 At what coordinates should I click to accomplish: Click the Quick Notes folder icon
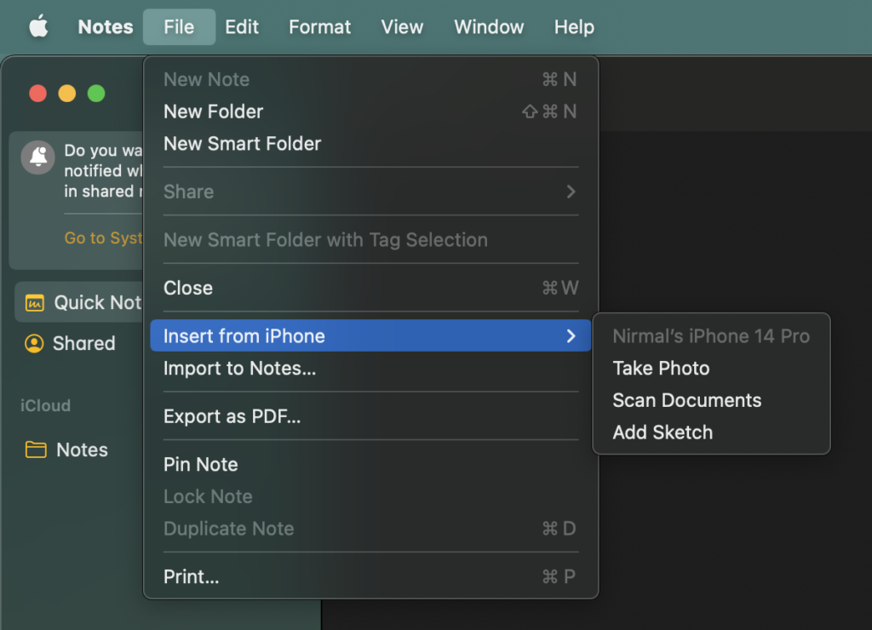(34, 302)
